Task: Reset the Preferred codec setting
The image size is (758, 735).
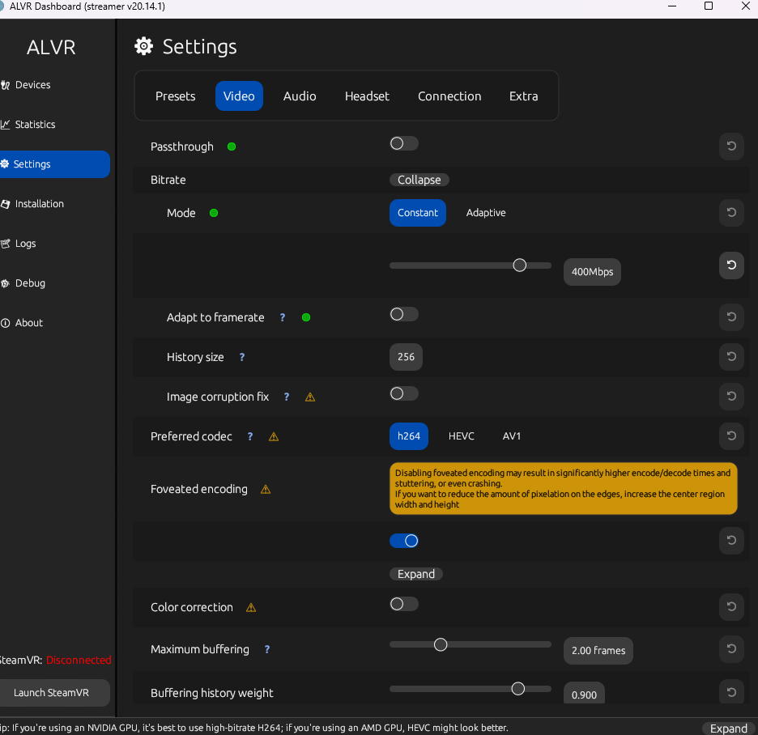Action: click(731, 436)
